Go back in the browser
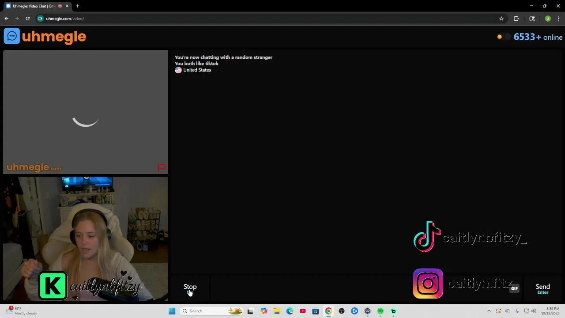The height and width of the screenshot is (318, 565). (6, 19)
